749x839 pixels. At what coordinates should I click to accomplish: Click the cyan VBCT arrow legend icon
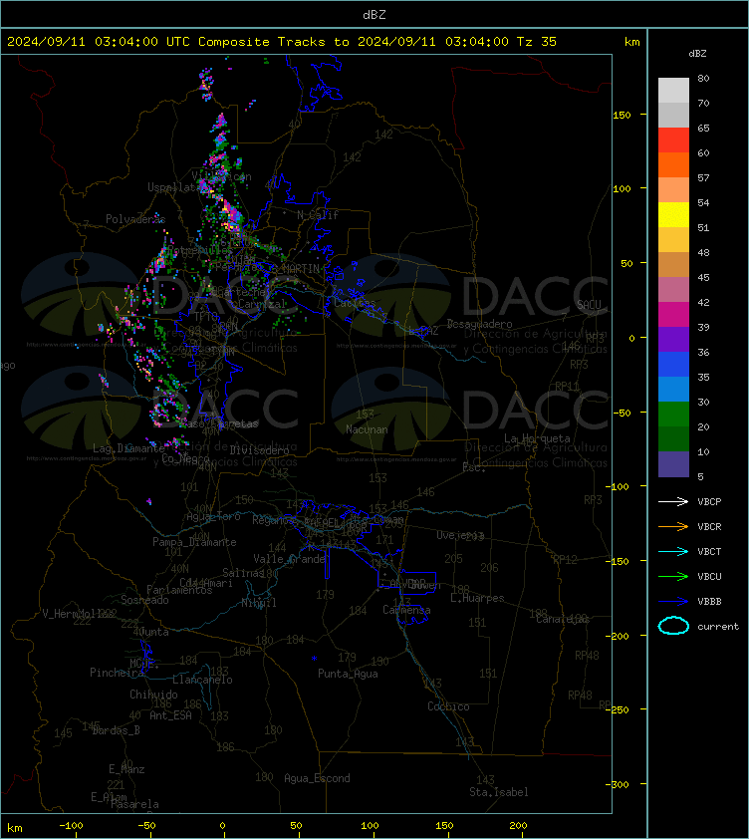(x=673, y=551)
